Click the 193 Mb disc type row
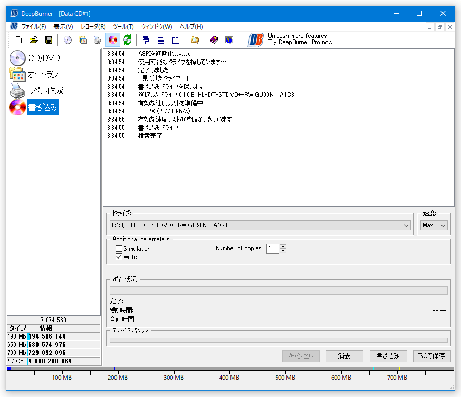The height and width of the screenshot is (397, 461). click(x=53, y=336)
